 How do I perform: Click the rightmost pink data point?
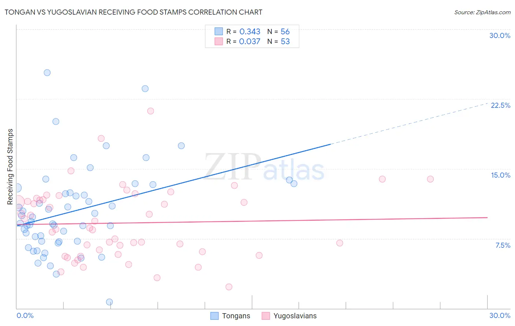pyautogui.click(x=430, y=179)
